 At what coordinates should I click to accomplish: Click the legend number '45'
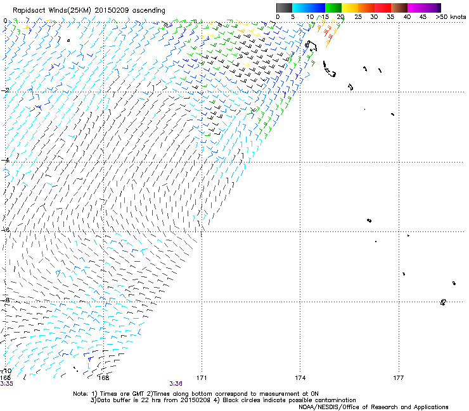(x=423, y=17)
